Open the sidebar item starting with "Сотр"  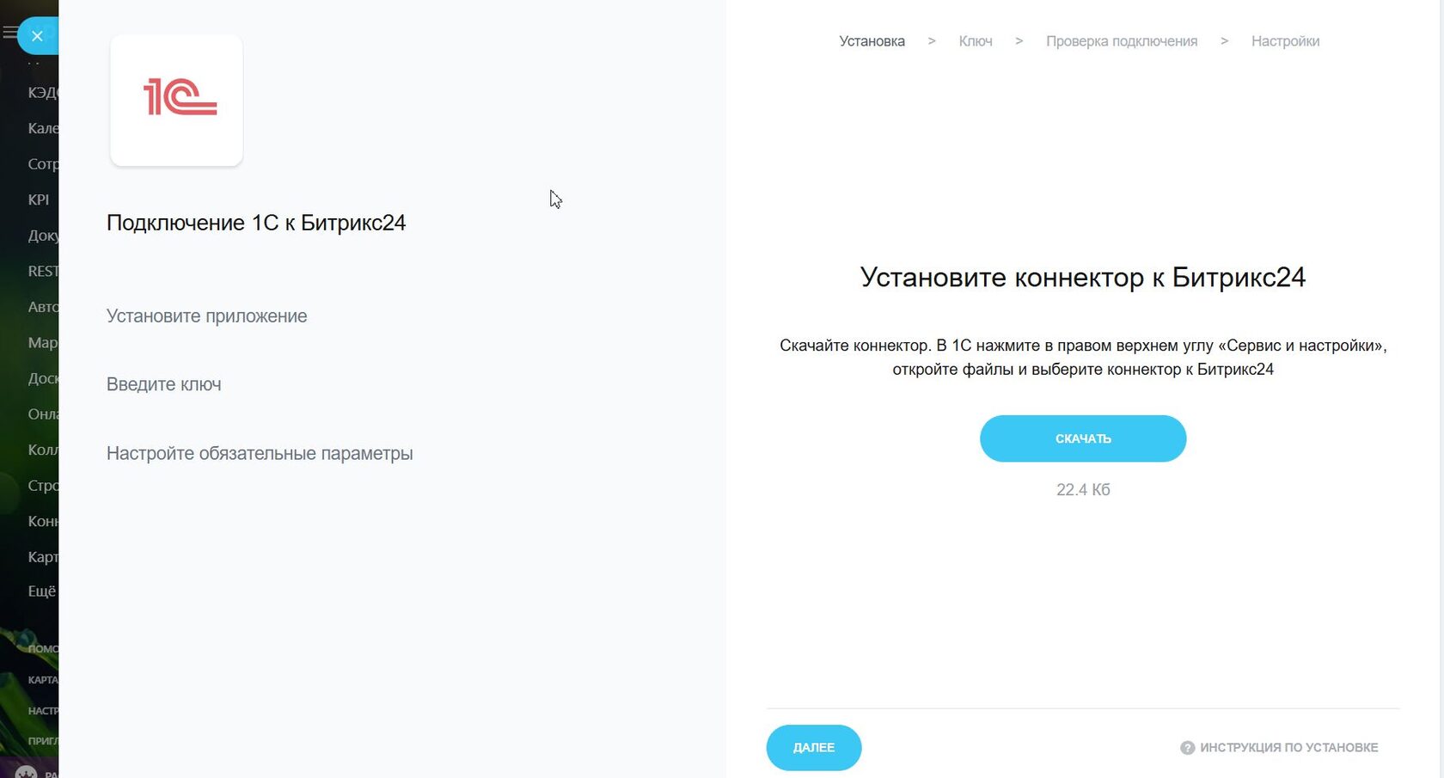pyautogui.click(x=43, y=164)
